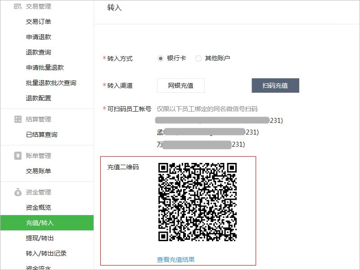Open 已结算查询 under 结算管理
Viewport: 360px width, 270px height.
[41, 135]
